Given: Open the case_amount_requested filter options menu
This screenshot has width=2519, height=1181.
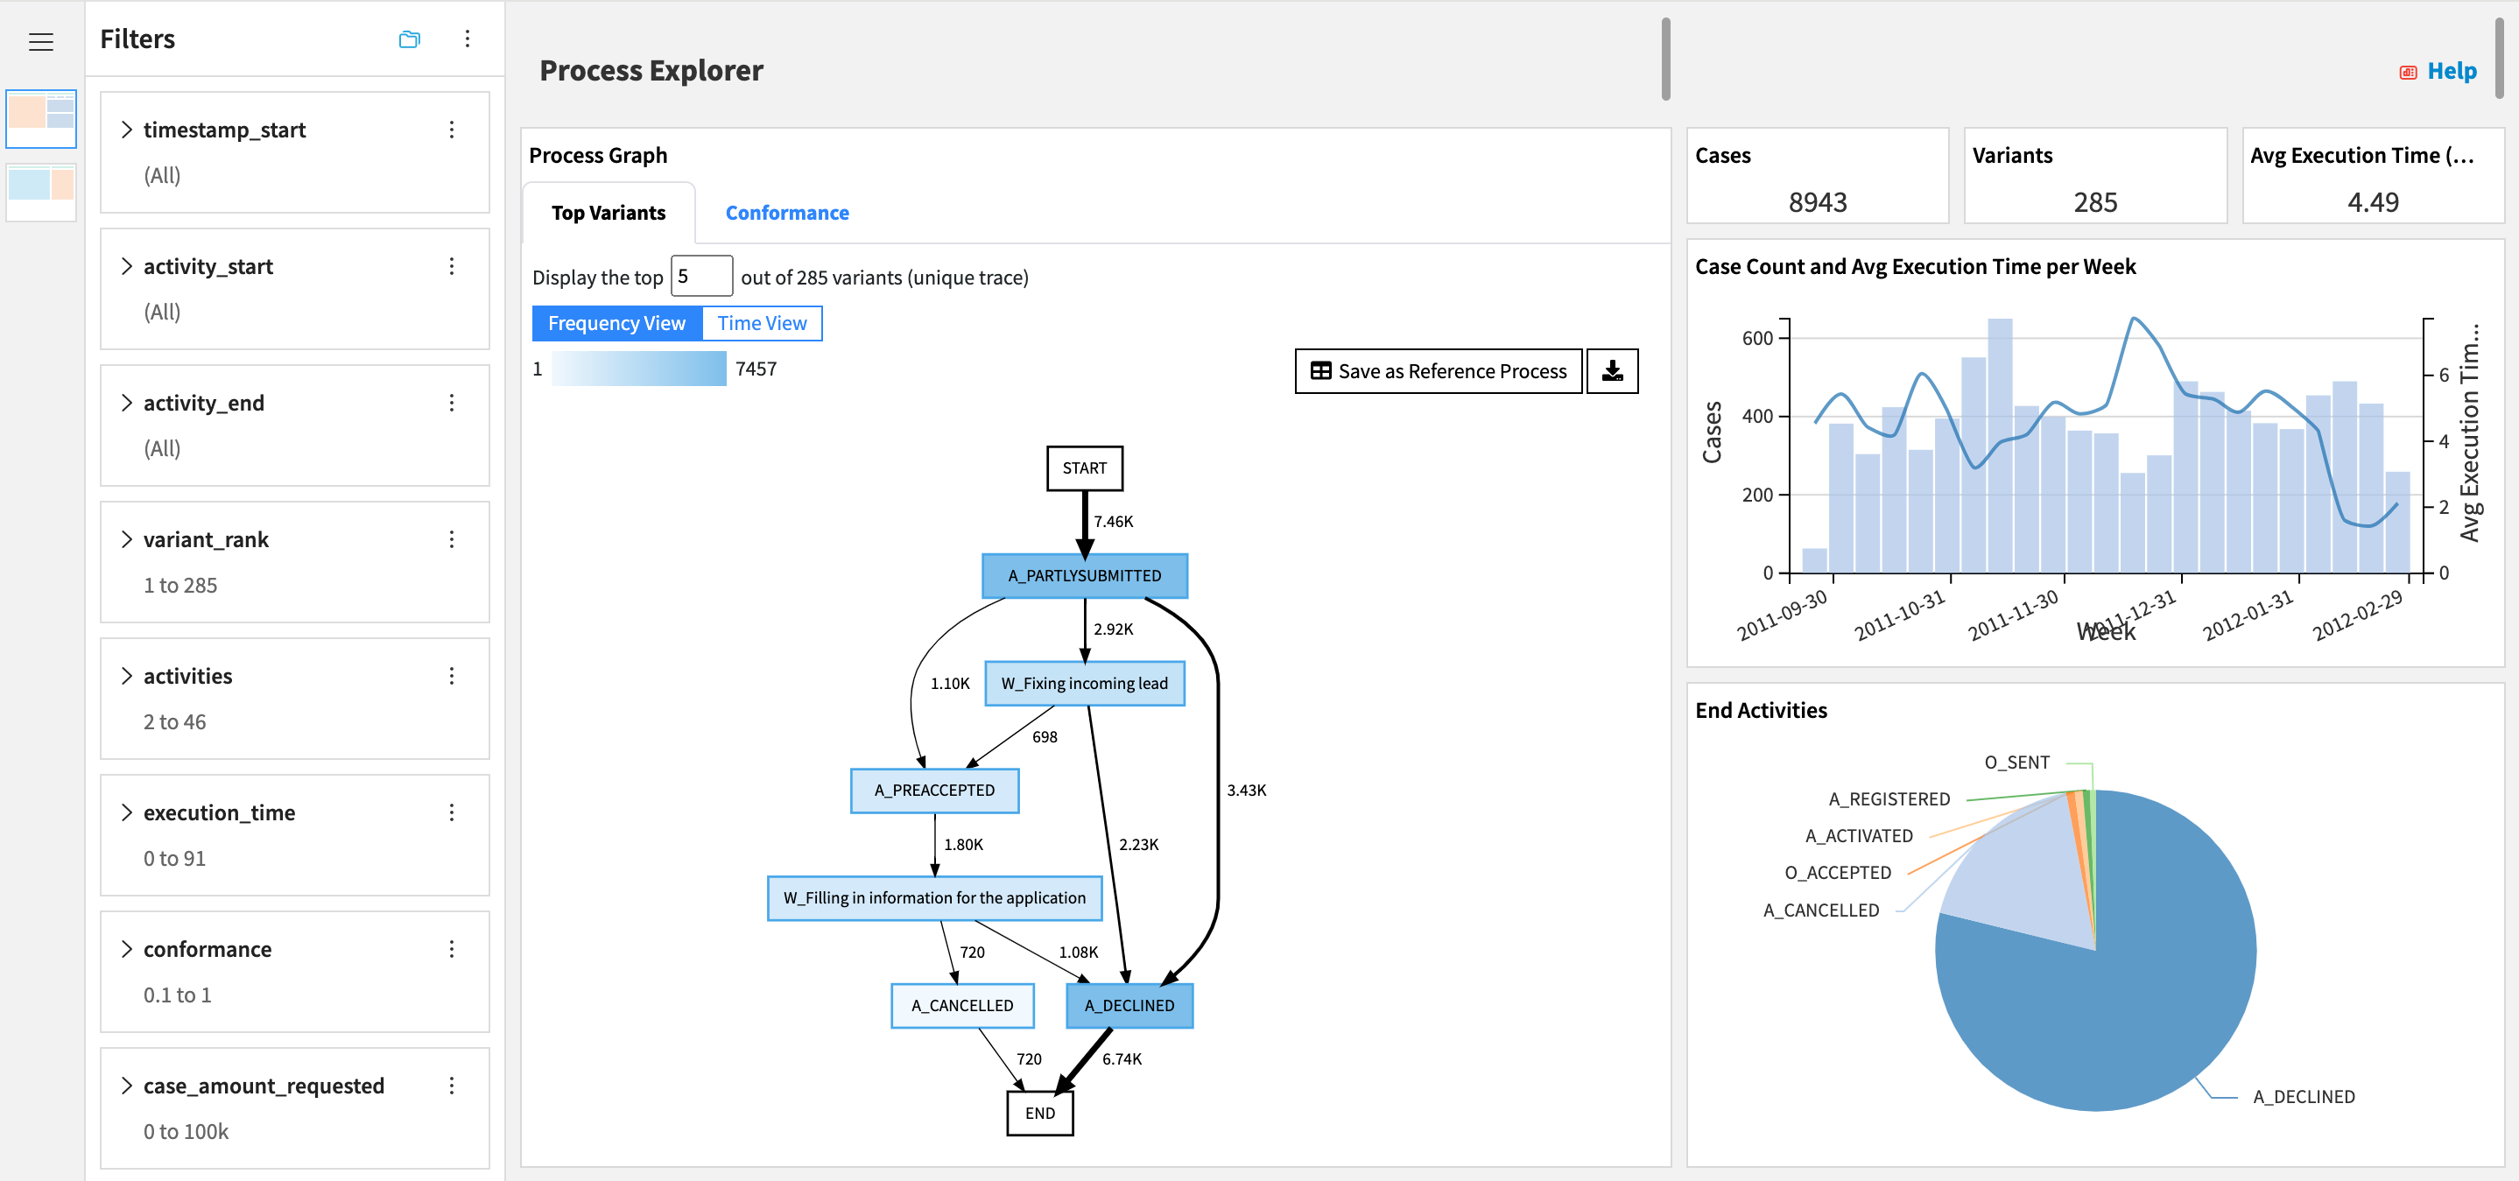Looking at the screenshot, I should [451, 1086].
